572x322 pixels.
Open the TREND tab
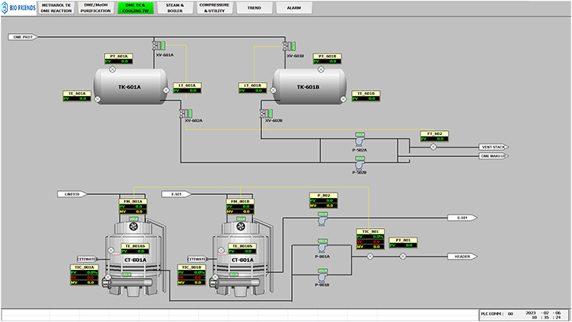click(x=254, y=8)
